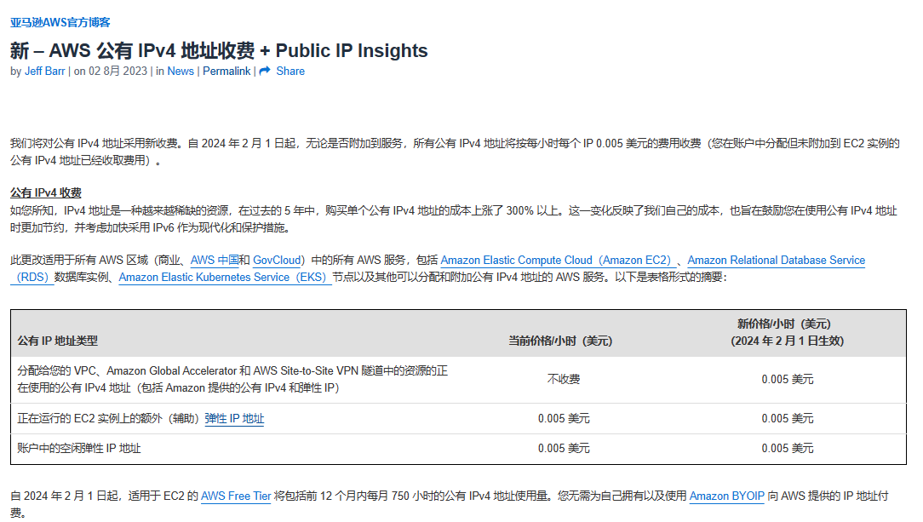The height and width of the screenshot is (522, 923).
Task: Click new price cell in EC2 额外 (辅助) row
Action: (x=787, y=418)
